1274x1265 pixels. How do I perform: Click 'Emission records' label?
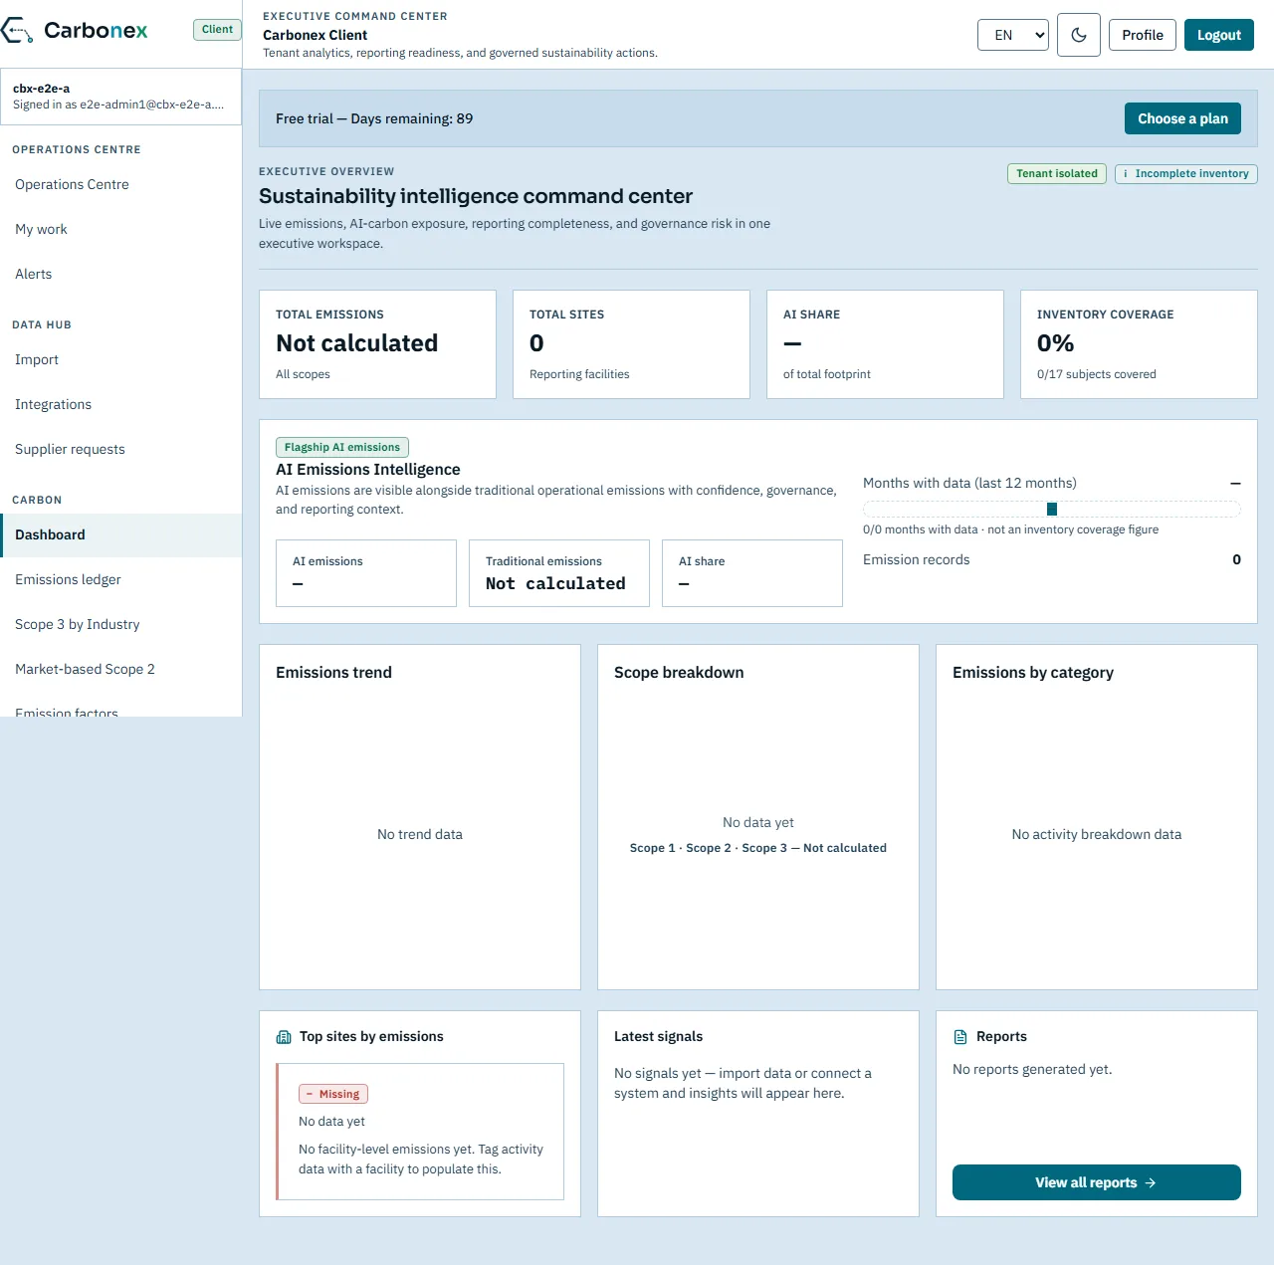pos(916,559)
